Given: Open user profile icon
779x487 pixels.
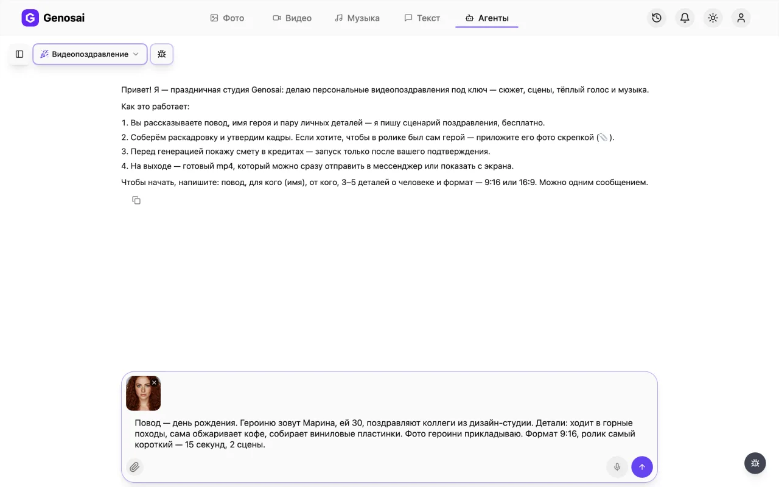Looking at the screenshot, I should (x=741, y=18).
